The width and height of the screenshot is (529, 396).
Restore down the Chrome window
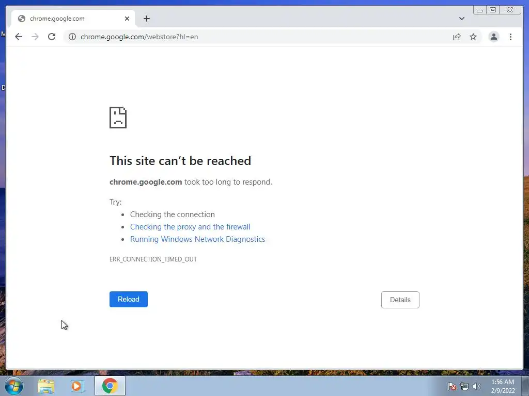point(492,10)
